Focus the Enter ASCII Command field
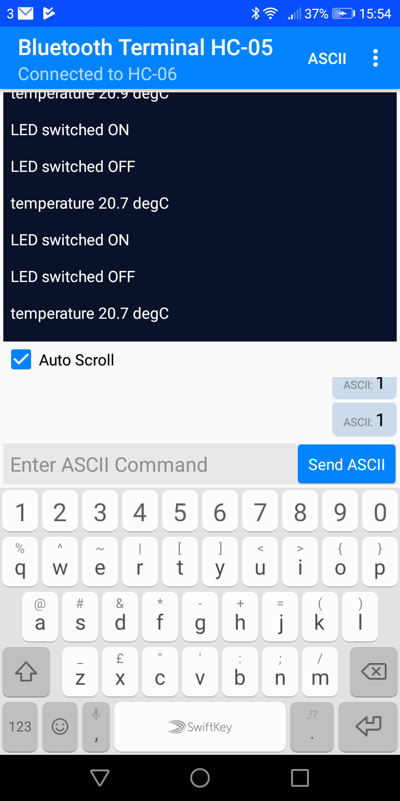The height and width of the screenshot is (801, 400). pos(150,464)
